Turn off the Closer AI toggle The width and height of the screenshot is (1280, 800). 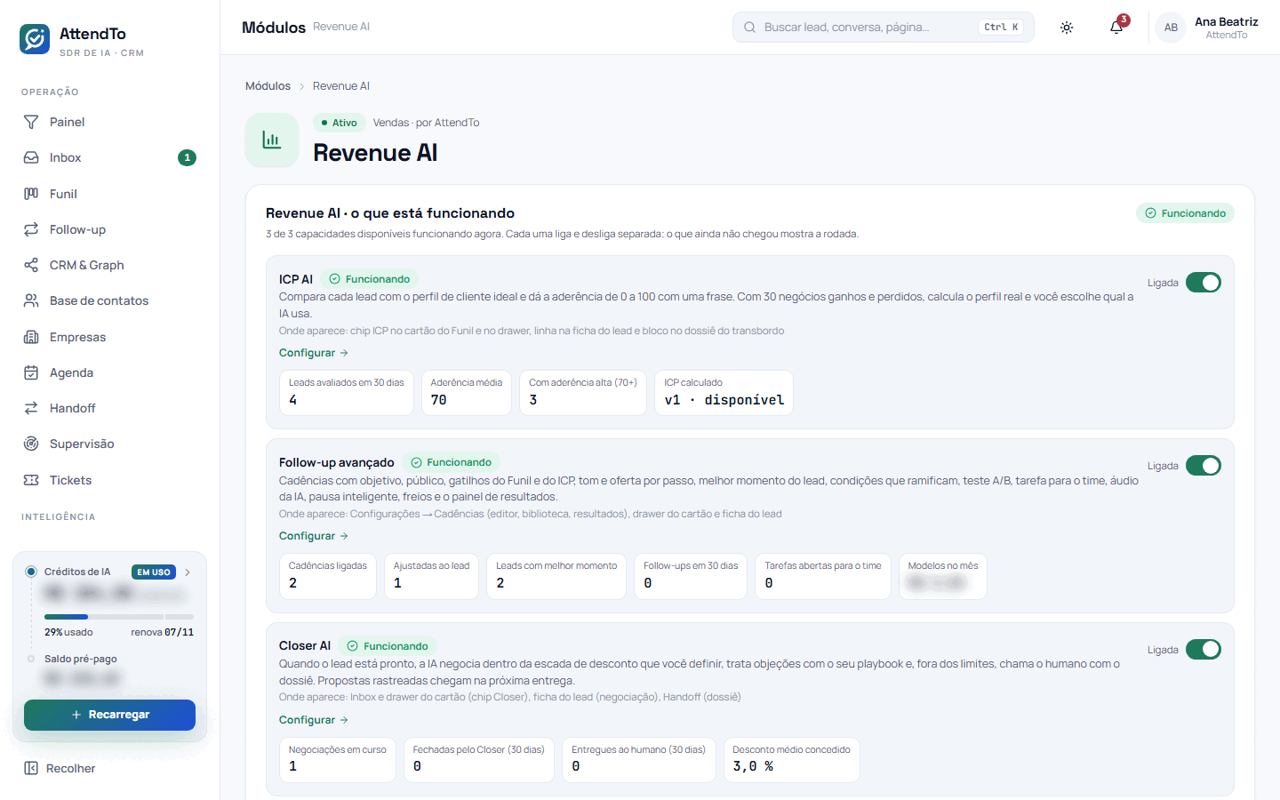pyautogui.click(x=1204, y=650)
